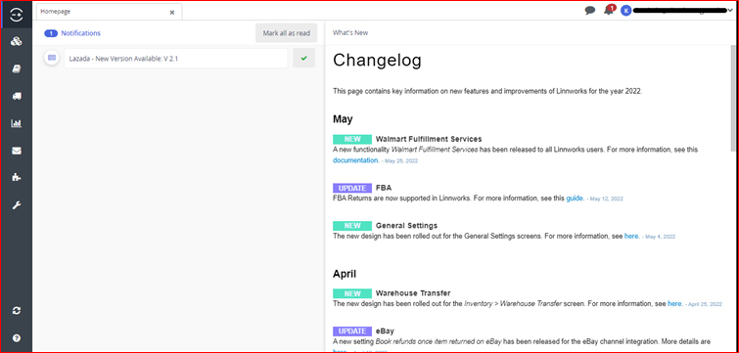Open the Apps puzzle piece icon
This screenshot has width=739, height=353.
coord(17,177)
